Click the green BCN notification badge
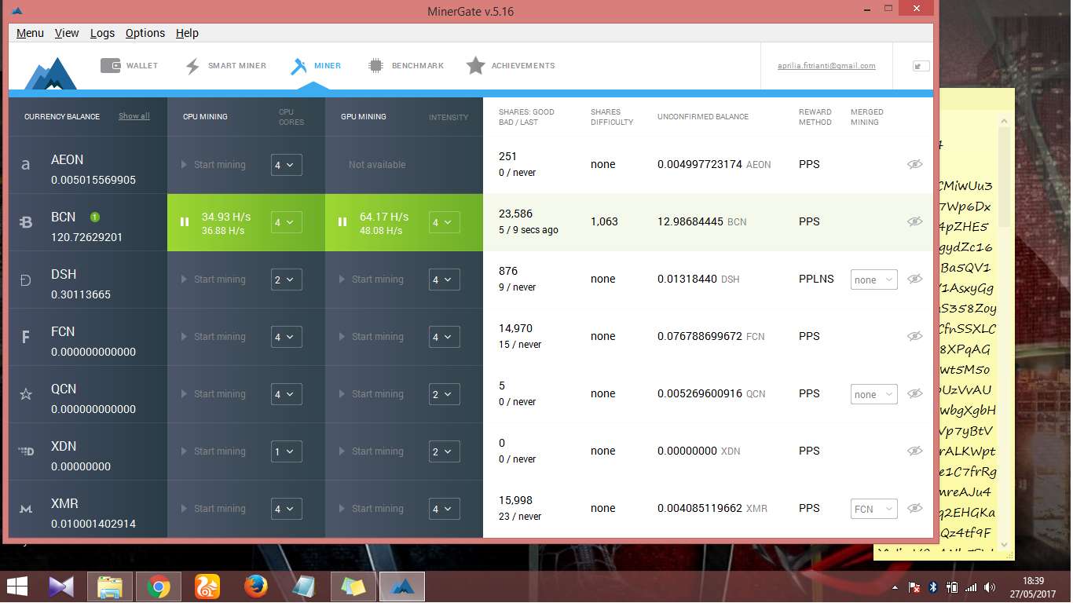This screenshot has height=603, width=1073. pos(94,217)
